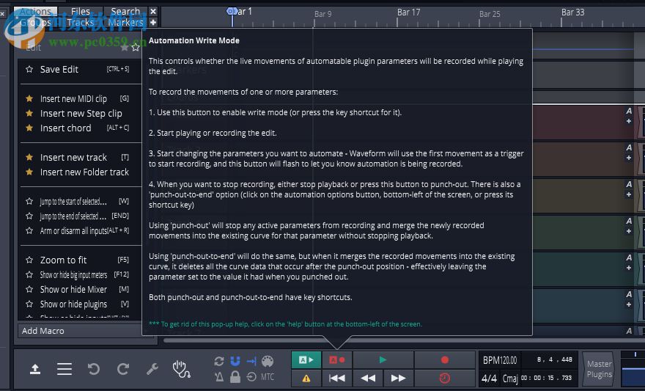This screenshot has width=645, height=391.
Task: Select the Zoom to fit action
Action: coord(80,260)
